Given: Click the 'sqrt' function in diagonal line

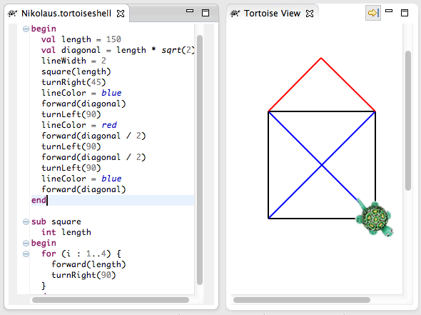Looking at the screenshot, I should [171, 50].
